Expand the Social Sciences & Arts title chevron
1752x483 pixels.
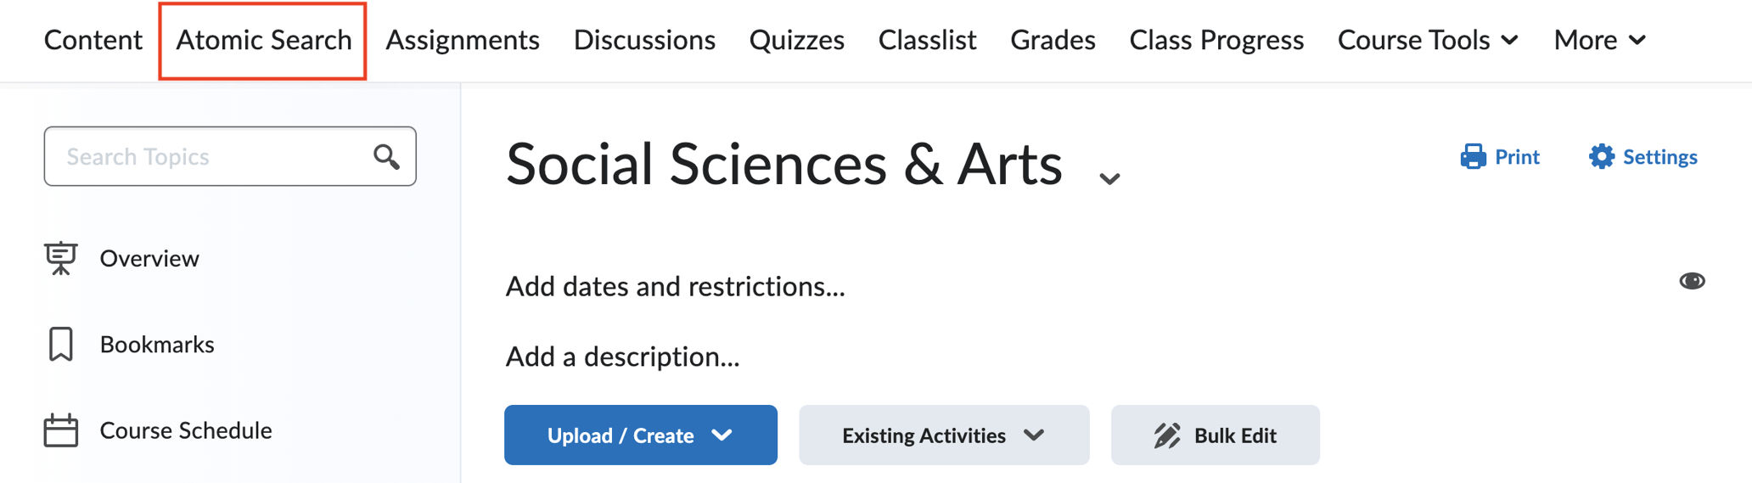[1109, 178]
